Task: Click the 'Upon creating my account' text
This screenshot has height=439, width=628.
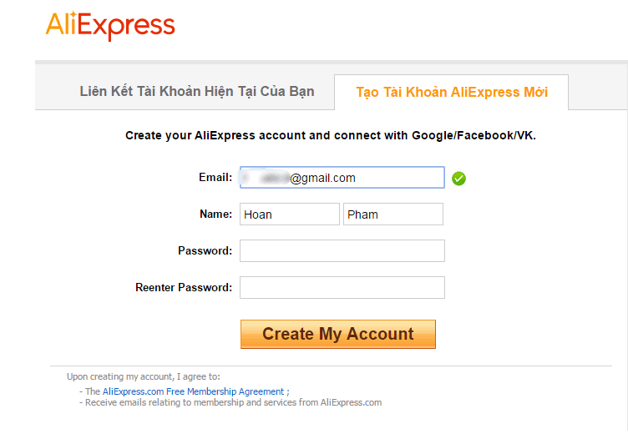Action: pyautogui.click(x=144, y=376)
